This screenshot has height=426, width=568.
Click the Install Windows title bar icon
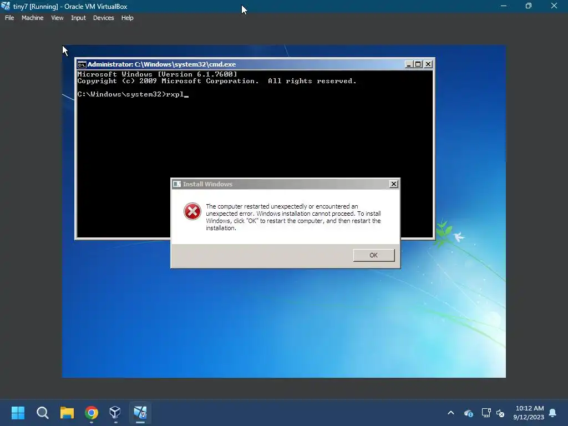pyautogui.click(x=177, y=184)
